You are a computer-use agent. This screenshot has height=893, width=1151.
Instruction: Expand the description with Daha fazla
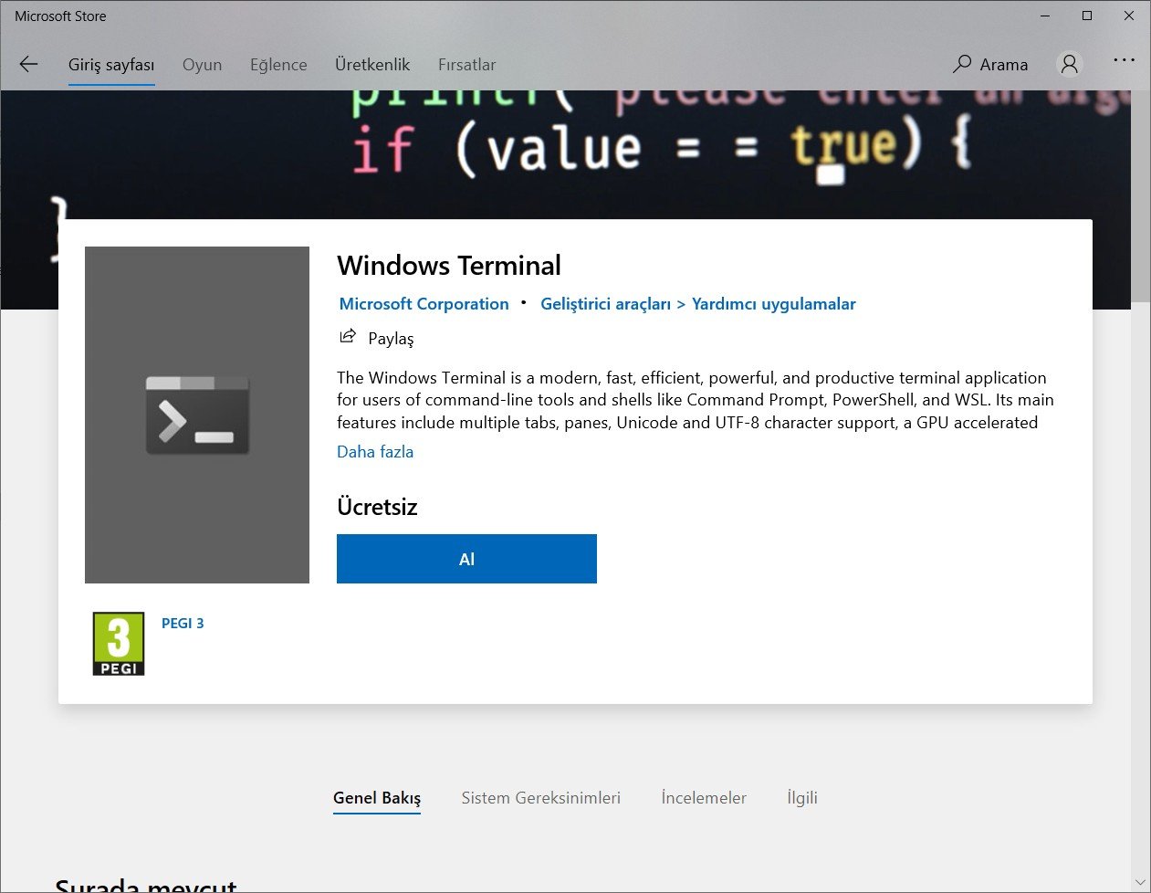point(374,451)
